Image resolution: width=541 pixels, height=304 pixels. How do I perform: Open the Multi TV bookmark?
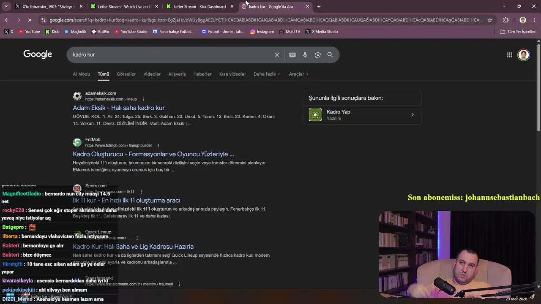coord(290,32)
